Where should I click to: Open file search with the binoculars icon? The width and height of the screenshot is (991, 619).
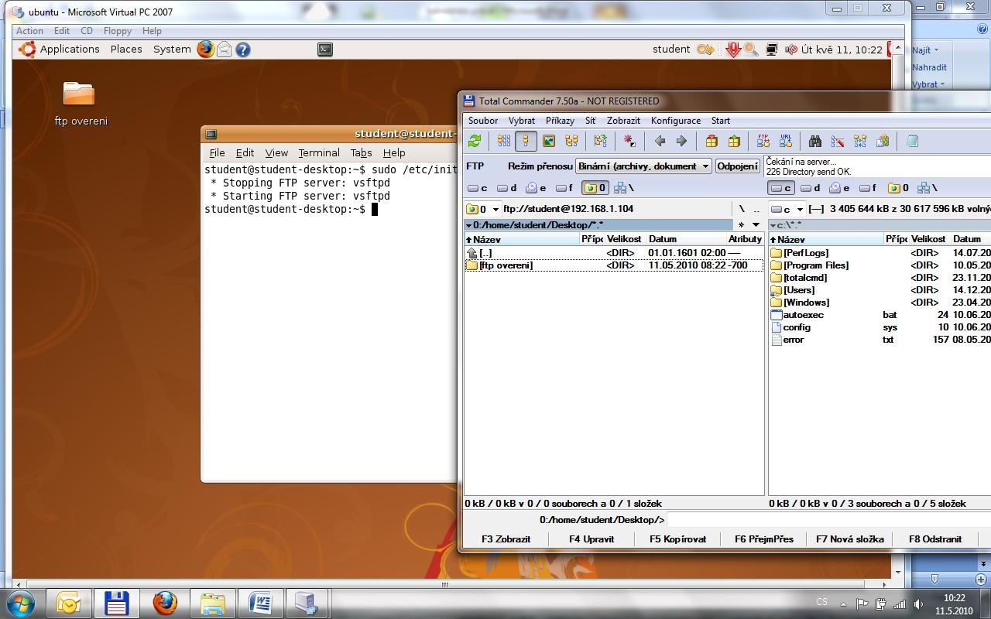(x=815, y=141)
